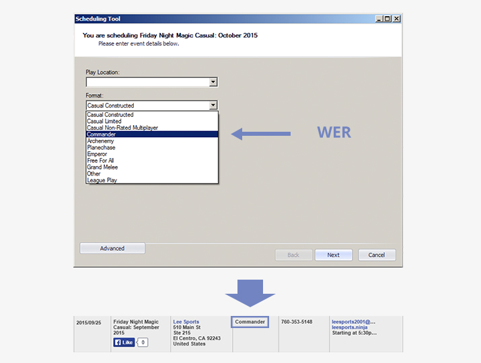Open the leesports2001@ email link
This screenshot has width=481, height=363.
pos(353,321)
